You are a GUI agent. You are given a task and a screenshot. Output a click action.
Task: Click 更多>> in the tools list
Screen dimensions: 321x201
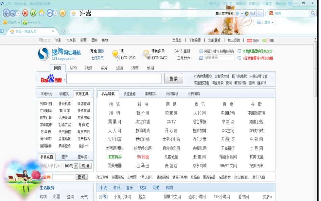pos(83,146)
